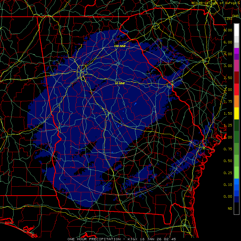Click the [IN] units label above the legend

[x=229, y=18]
